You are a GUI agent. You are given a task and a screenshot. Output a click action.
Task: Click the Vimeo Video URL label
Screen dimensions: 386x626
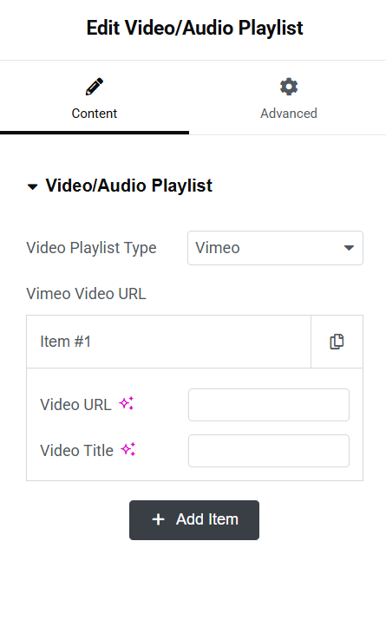click(x=87, y=294)
